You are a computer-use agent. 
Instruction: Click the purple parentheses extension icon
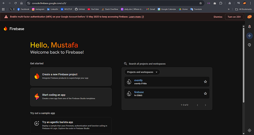(x=209, y=3)
